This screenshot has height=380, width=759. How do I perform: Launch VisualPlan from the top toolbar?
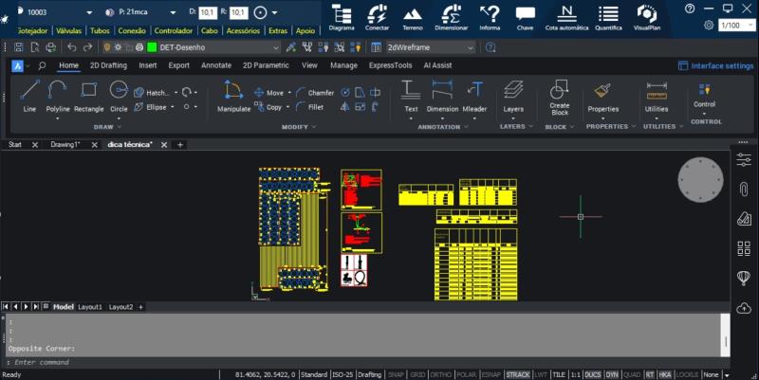(647, 17)
